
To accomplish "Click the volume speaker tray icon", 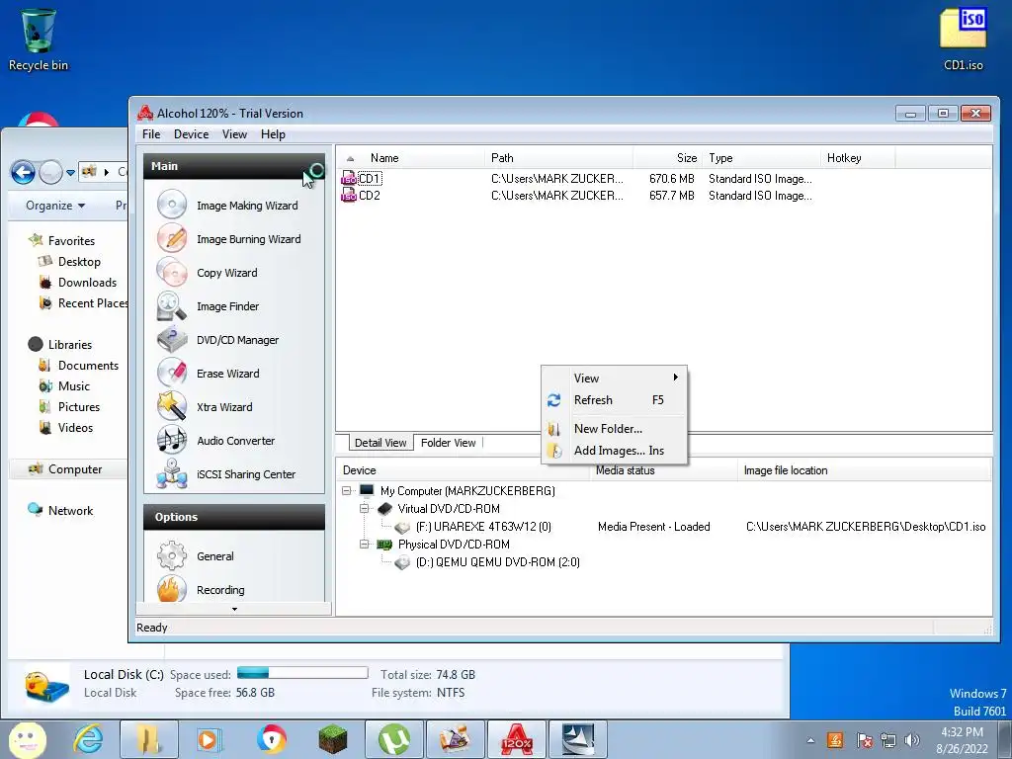I will (x=912, y=740).
